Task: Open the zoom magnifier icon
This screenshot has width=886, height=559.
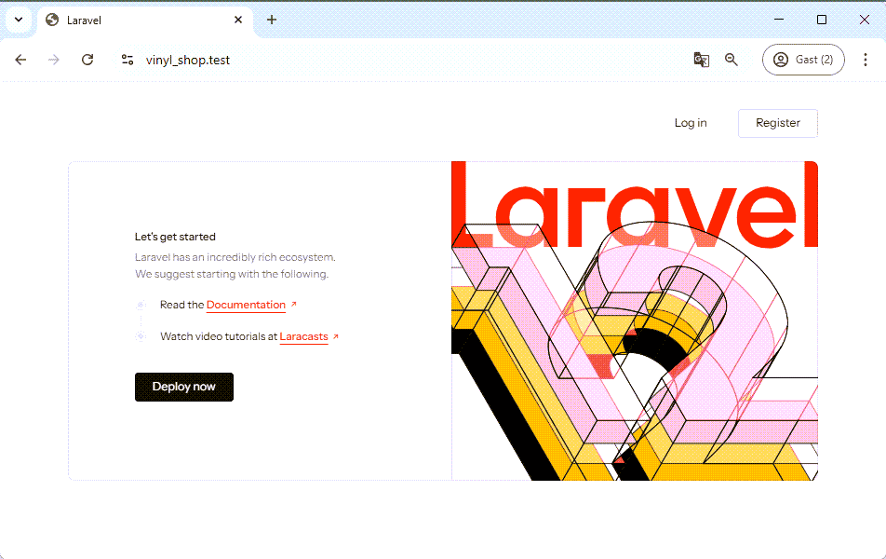Action: (x=732, y=60)
